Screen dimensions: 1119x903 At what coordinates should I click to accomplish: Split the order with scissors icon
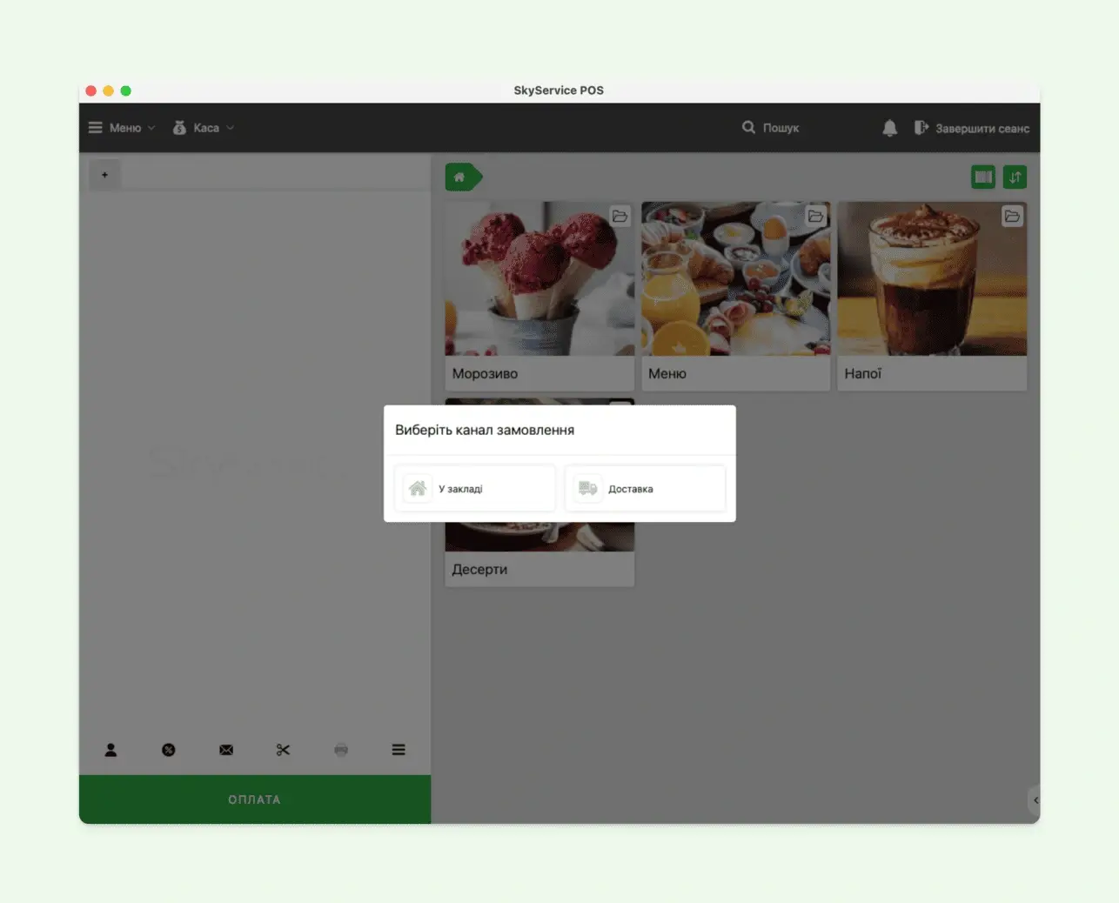pos(284,750)
